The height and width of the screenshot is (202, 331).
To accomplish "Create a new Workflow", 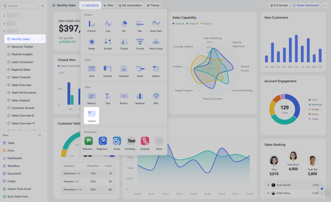I will point(14,166).
